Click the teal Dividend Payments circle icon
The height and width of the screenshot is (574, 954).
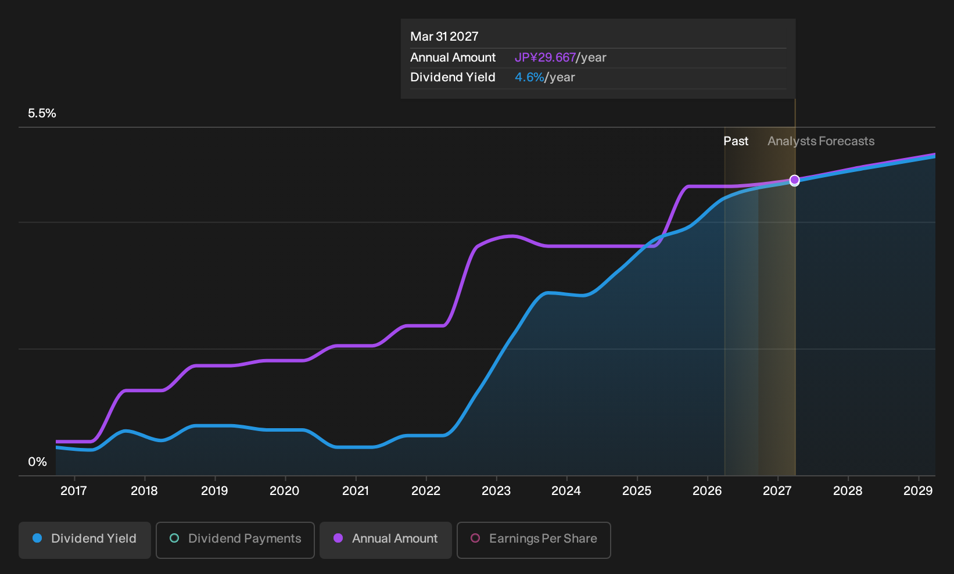point(174,538)
